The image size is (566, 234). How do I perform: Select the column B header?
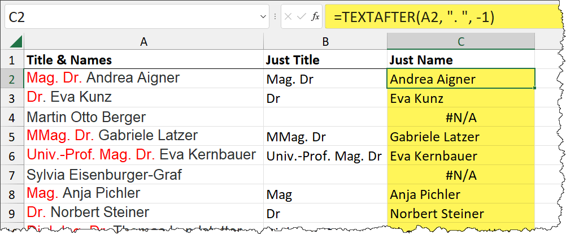325,41
